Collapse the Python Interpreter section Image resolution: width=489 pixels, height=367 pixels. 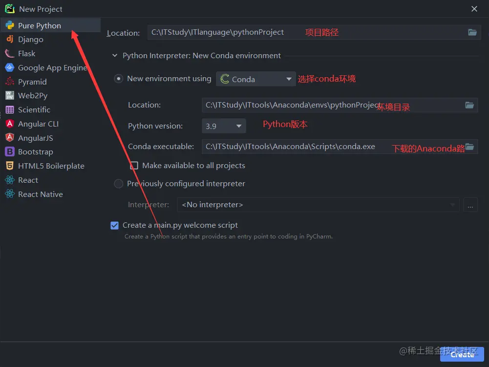[115, 55]
